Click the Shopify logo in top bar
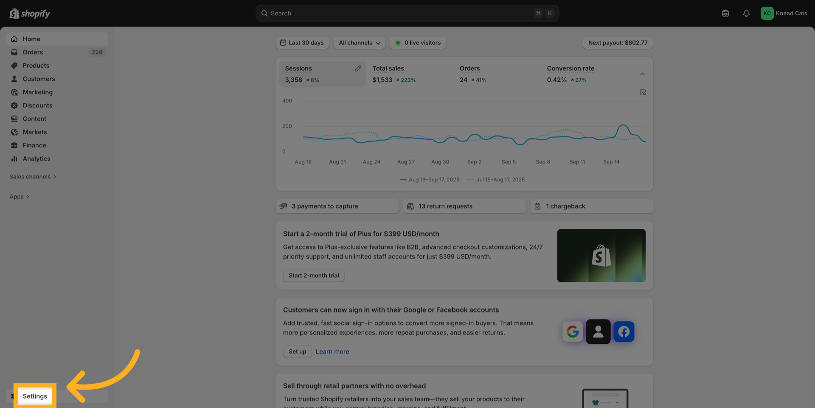This screenshot has width=815, height=408. pyautogui.click(x=30, y=14)
